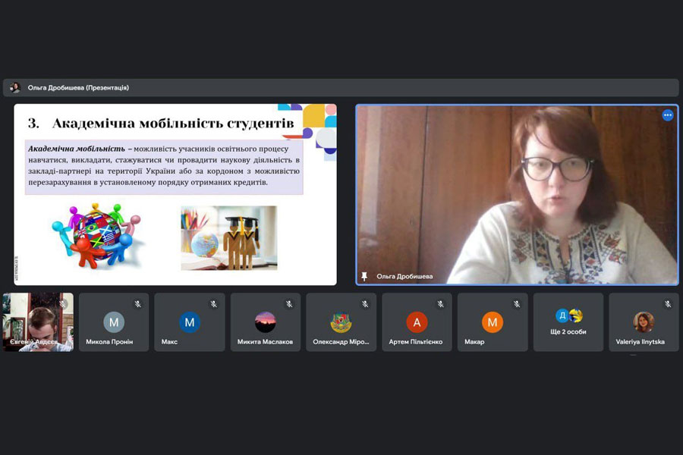The height and width of the screenshot is (455, 683).
Task: Click Макс's blue M avatar
Action: [x=190, y=322]
